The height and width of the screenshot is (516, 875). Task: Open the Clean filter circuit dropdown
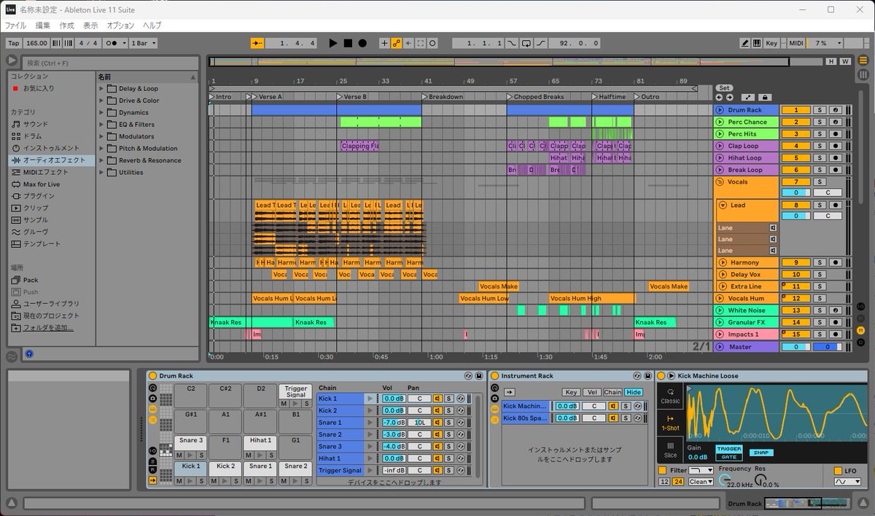(701, 482)
